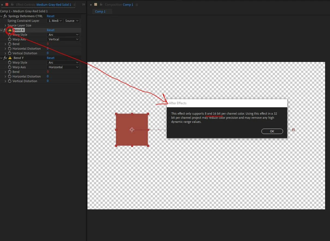
Task: Select the Bend X effect name
Action: coord(19,30)
